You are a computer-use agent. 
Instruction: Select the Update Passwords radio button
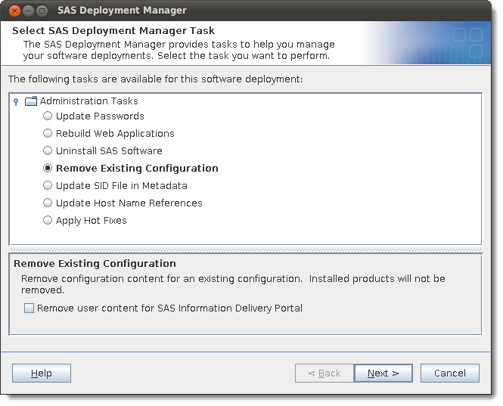click(x=48, y=116)
